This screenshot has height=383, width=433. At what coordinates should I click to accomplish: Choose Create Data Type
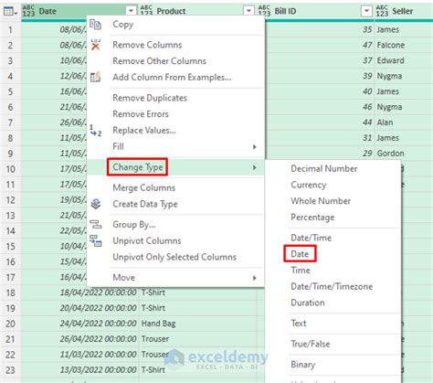[x=145, y=204]
